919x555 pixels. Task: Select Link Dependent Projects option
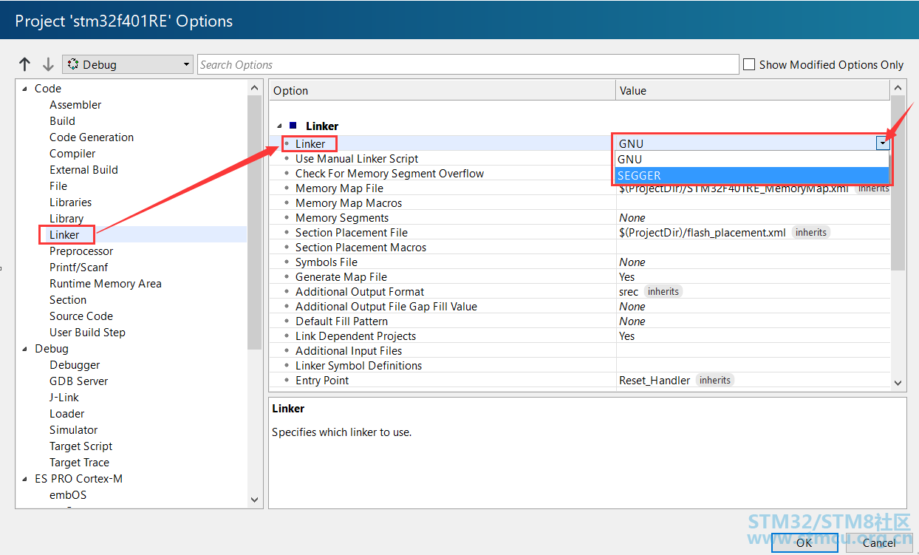point(355,336)
